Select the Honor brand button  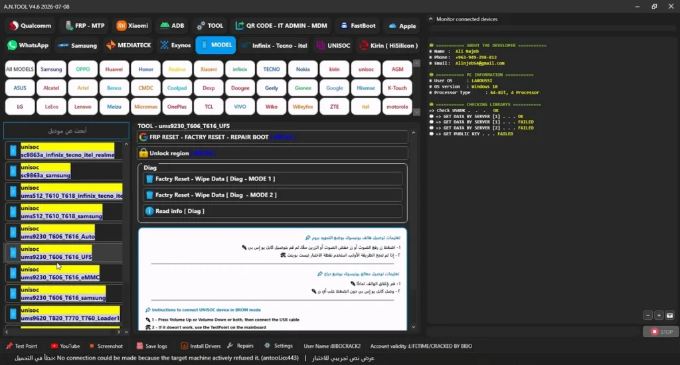point(145,70)
